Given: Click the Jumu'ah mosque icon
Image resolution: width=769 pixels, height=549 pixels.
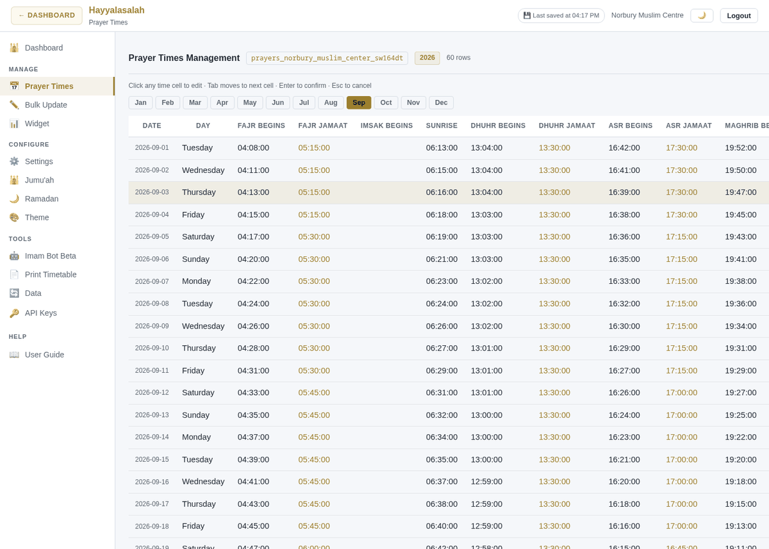Looking at the screenshot, I should 14,180.
